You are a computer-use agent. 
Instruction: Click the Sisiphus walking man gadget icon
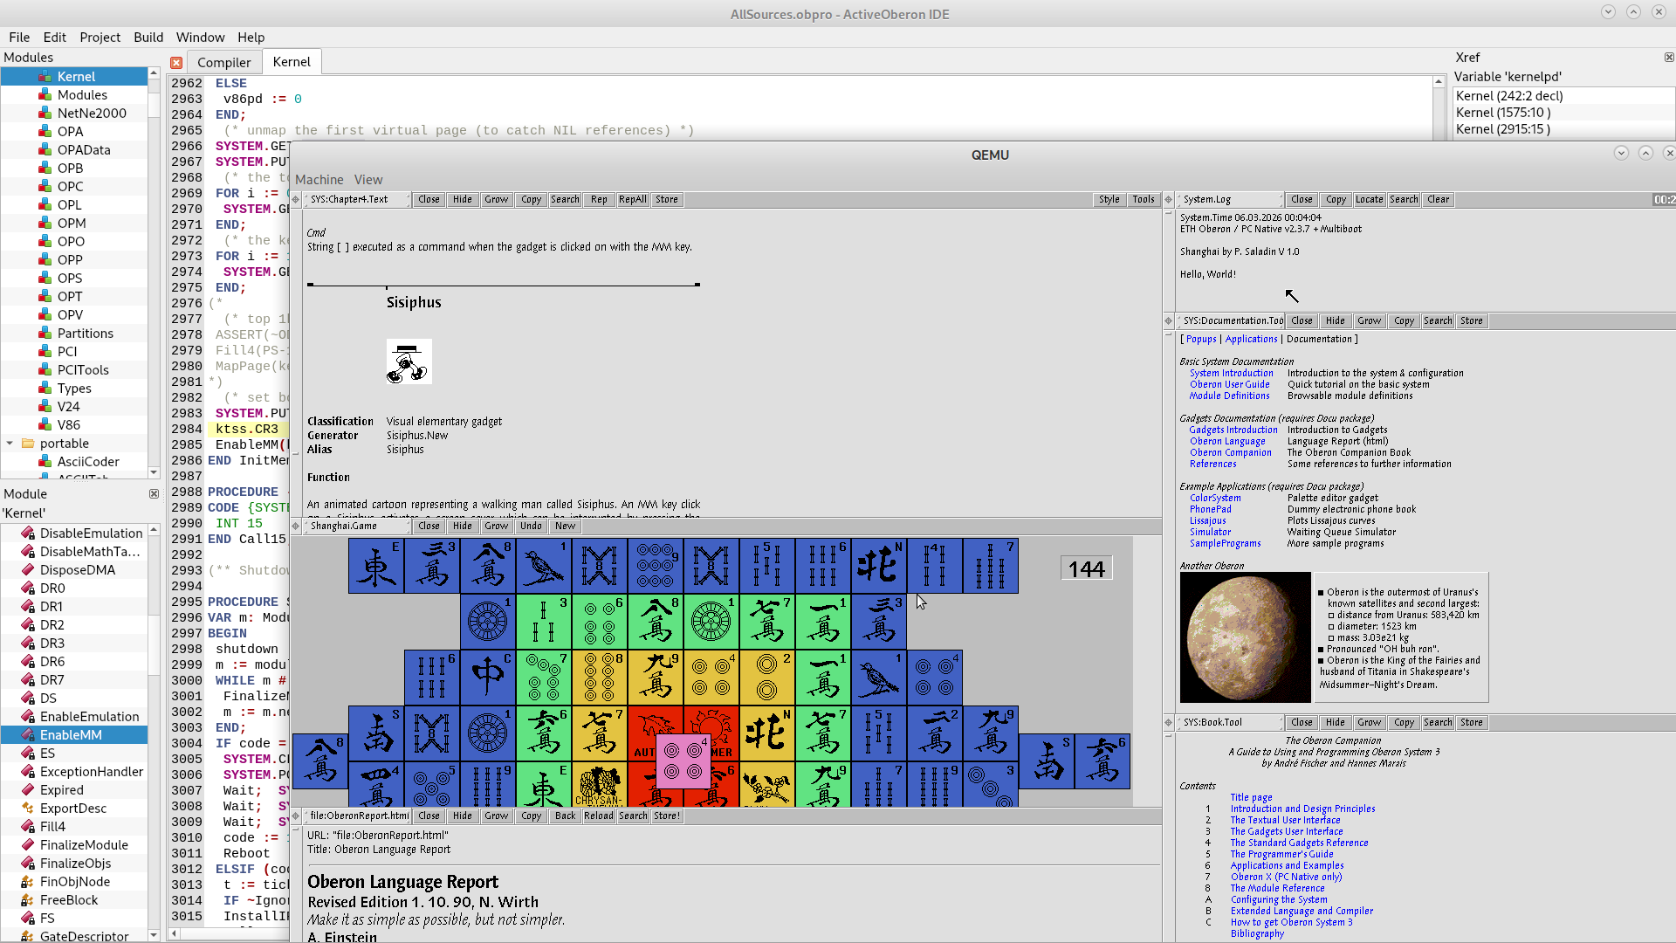tap(408, 361)
